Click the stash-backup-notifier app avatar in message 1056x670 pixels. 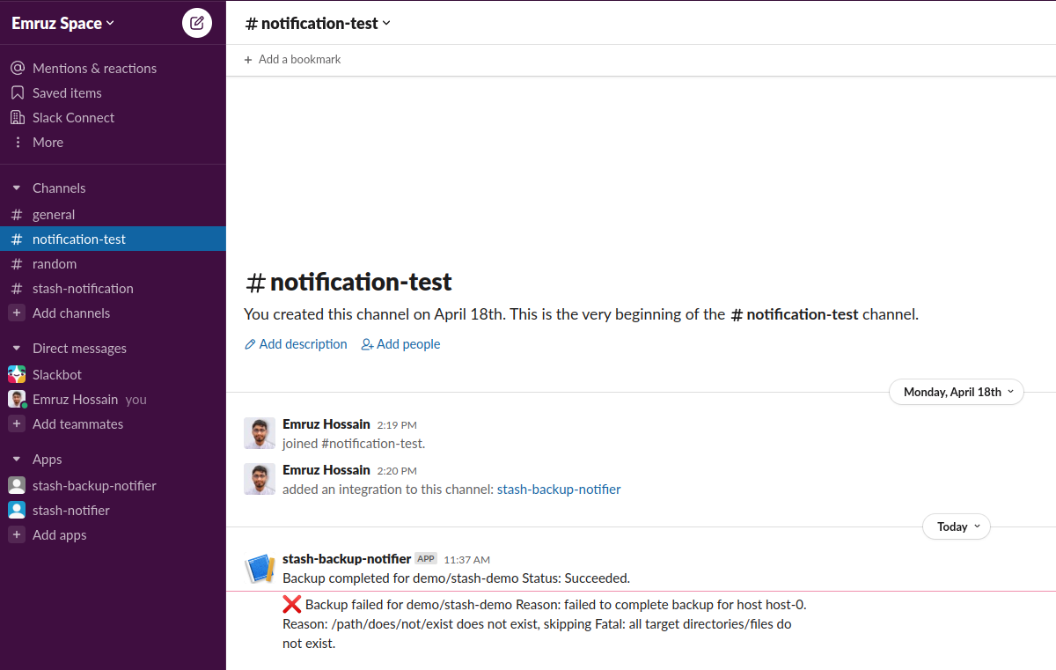click(x=260, y=568)
